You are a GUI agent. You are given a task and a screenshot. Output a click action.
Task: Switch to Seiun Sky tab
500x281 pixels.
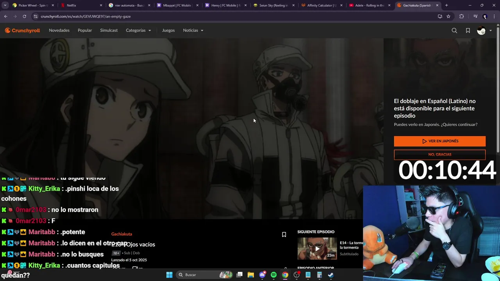[x=274, y=5]
